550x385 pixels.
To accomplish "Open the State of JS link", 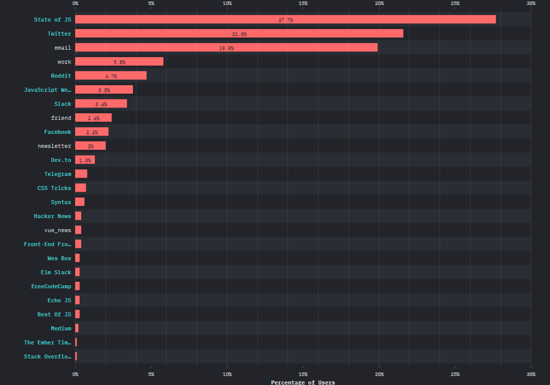I will click(53, 20).
